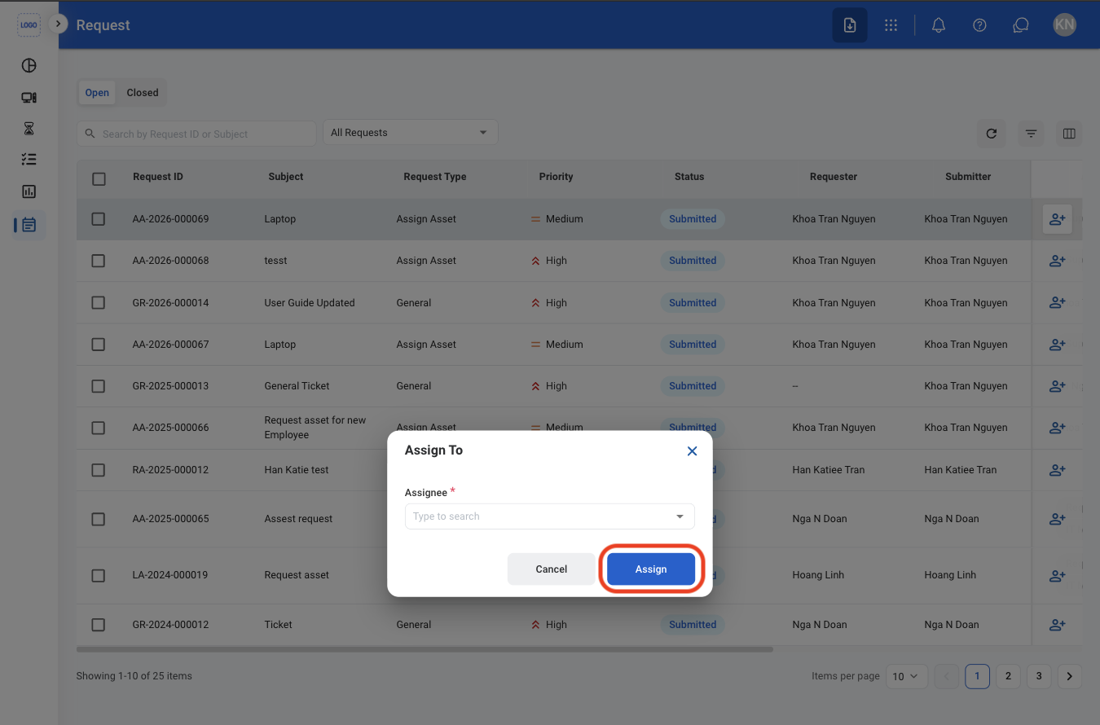
Task: Click the LOGO image in the sidebar
Action: (x=29, y=25)
